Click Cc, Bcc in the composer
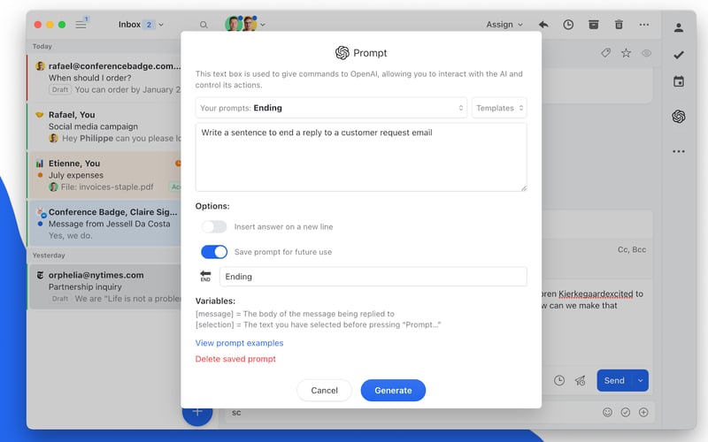The width and height of the screenshot is (708, 442). 632,249
